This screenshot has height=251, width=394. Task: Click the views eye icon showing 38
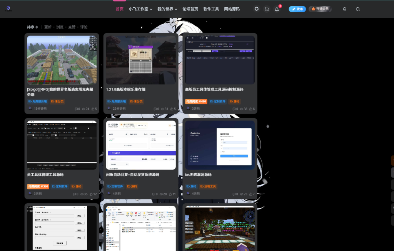click(242, 109)
